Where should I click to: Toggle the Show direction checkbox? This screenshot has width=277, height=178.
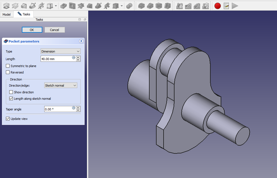click(x=11, y=92)
